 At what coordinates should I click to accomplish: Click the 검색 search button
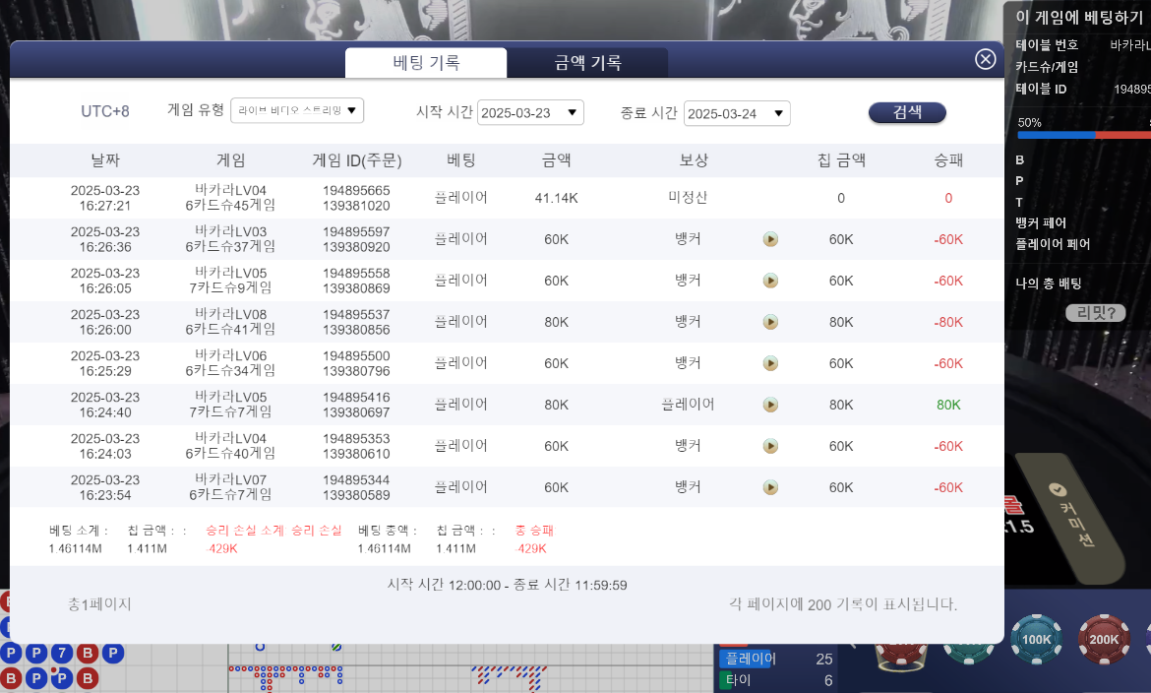[907, 112]
